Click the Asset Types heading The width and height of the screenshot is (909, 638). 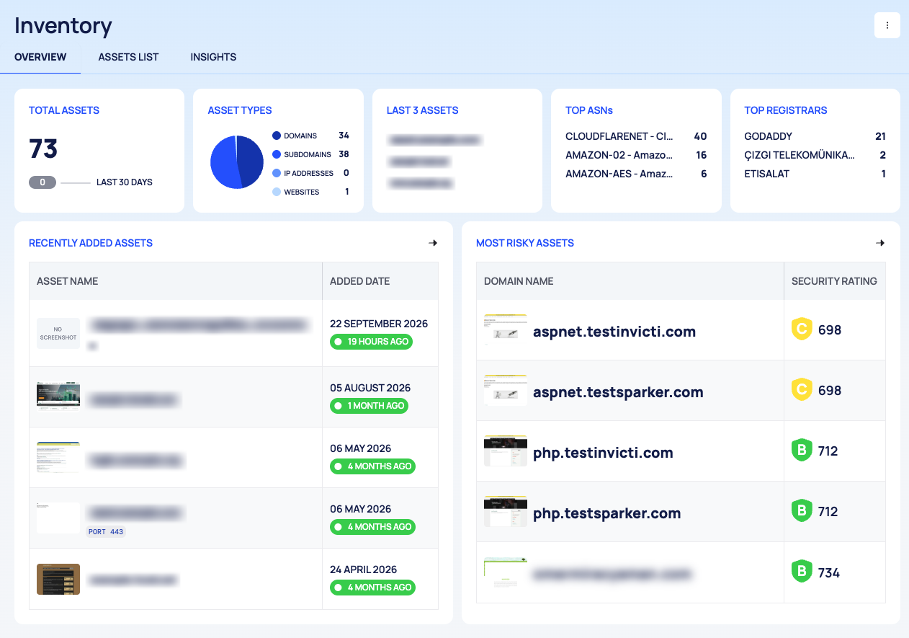(x=240, y=110)
